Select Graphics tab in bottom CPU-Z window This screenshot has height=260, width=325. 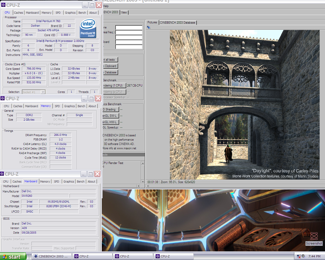pyautogui.click(x=69, y=182)
